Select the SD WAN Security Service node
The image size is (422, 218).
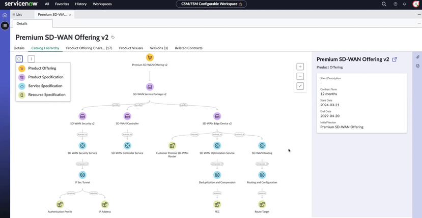[82, 146]
